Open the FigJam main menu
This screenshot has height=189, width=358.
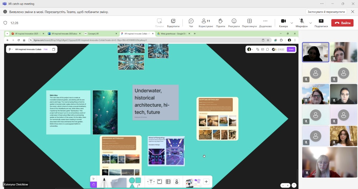[10, 49]
